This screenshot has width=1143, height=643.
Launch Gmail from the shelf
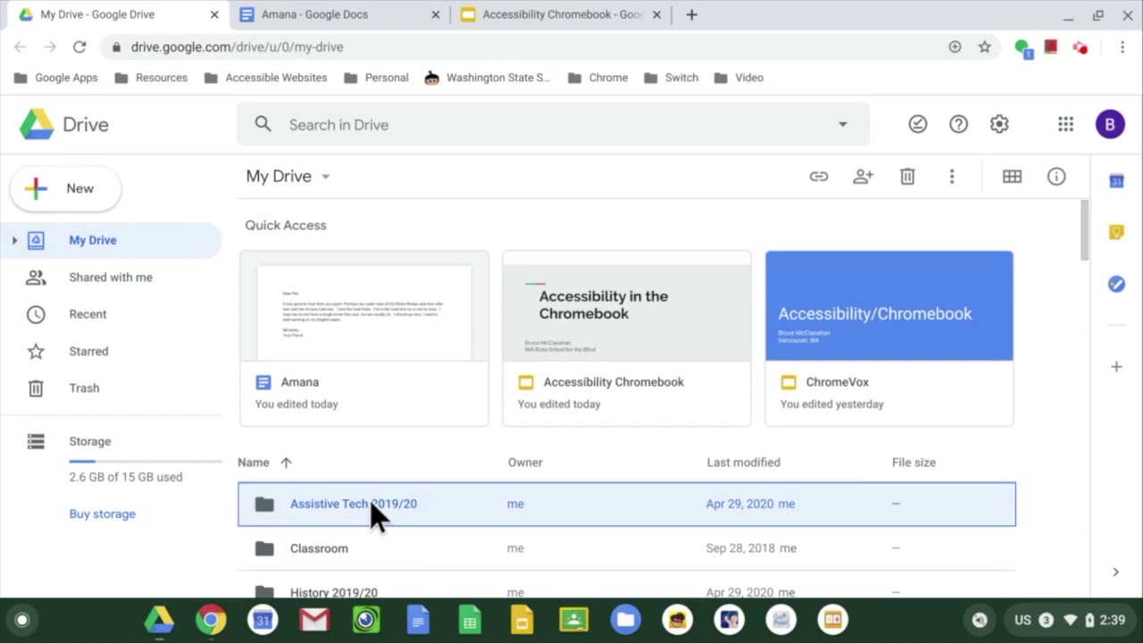314,620
